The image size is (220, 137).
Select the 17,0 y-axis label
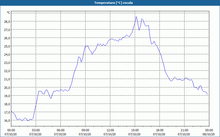7,112
